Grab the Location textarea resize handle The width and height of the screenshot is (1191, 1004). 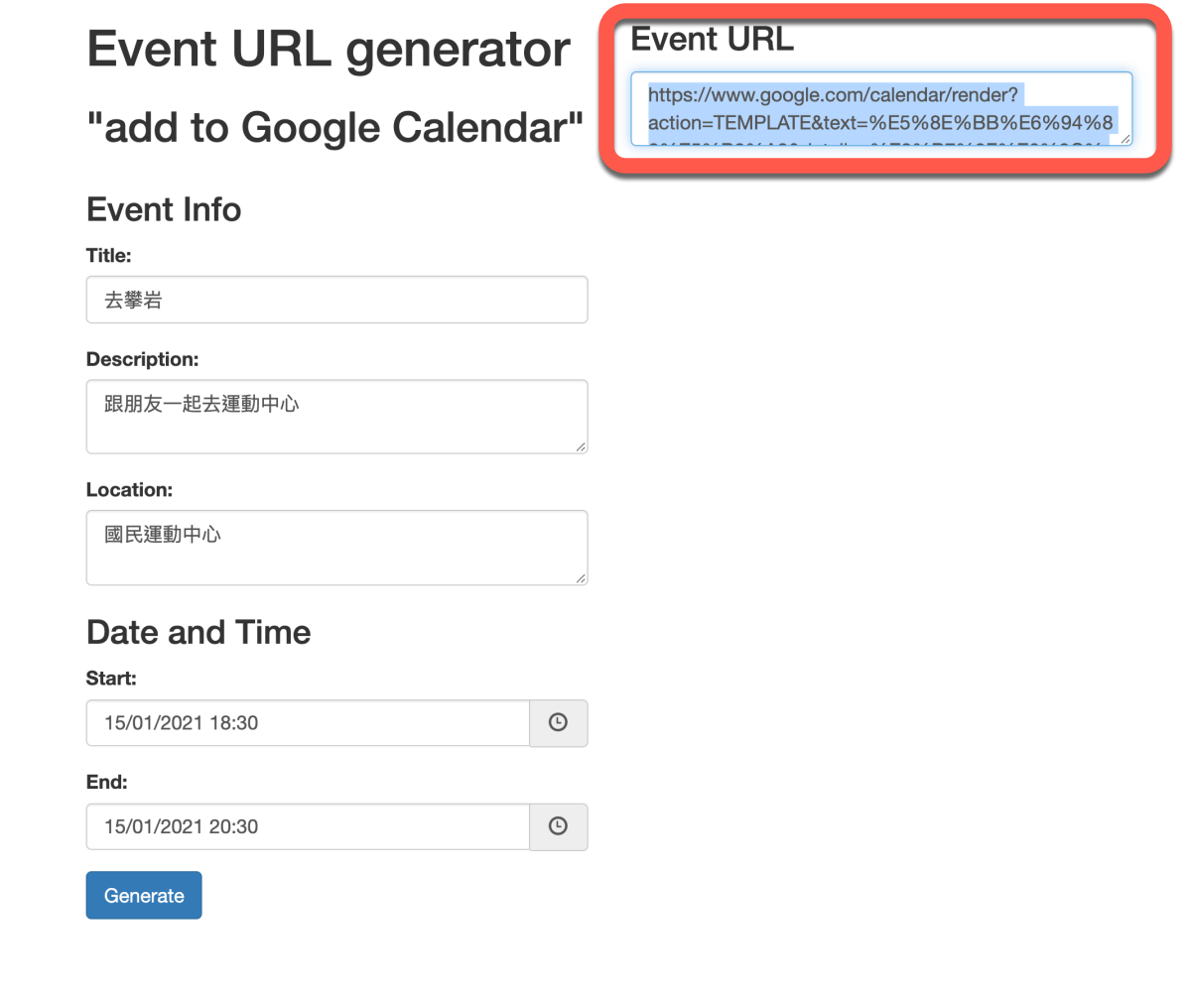point(581,578)
